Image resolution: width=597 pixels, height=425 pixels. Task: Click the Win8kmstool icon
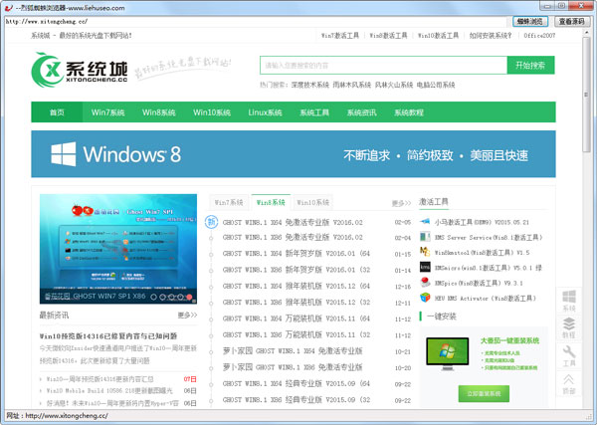coord(425,252)
